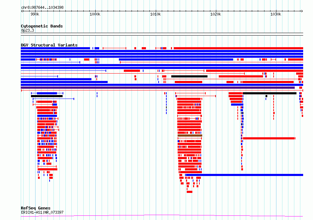Click the top-row red variant bar at right
This screenshot has height=220, width=313.
(238, 48)
